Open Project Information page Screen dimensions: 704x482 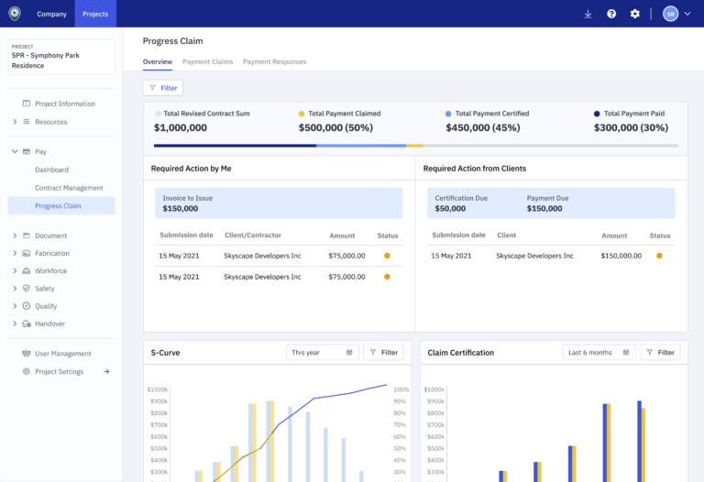65,104
